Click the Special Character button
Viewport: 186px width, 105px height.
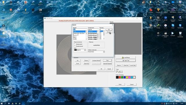pos(107,64)
